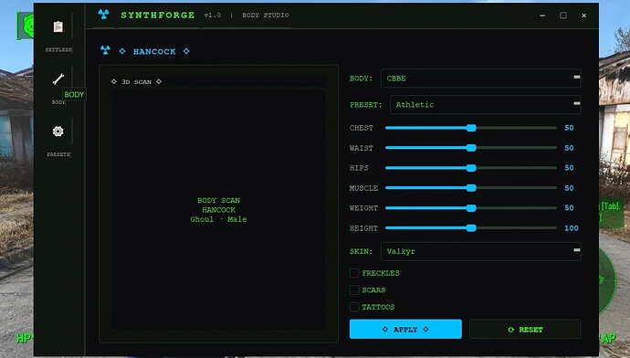Click the Weight slider handle
This screenshot has width=630, height=358.
click(471, 207)
